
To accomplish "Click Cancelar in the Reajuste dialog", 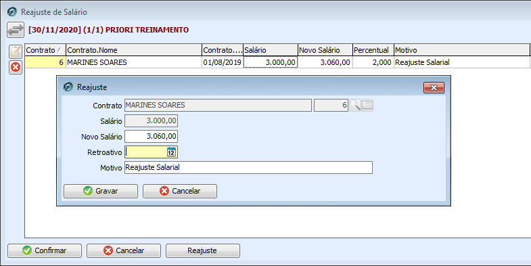I will [180, 191].
